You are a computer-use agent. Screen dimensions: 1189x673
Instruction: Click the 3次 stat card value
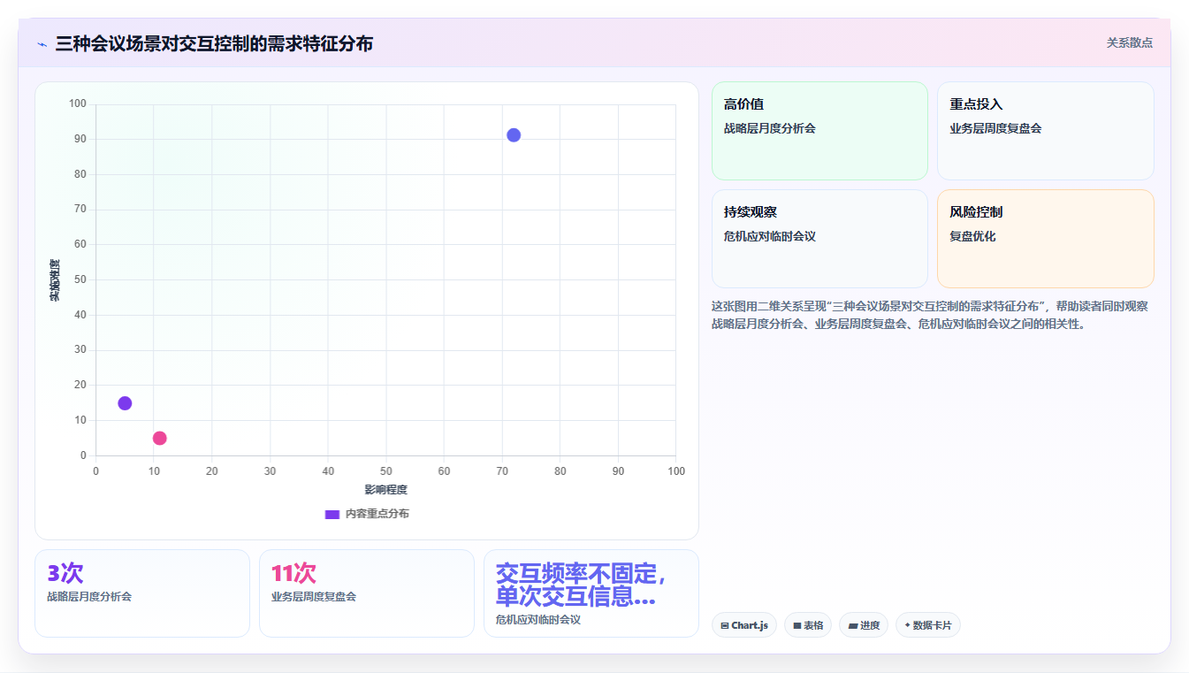pos(65,573)
